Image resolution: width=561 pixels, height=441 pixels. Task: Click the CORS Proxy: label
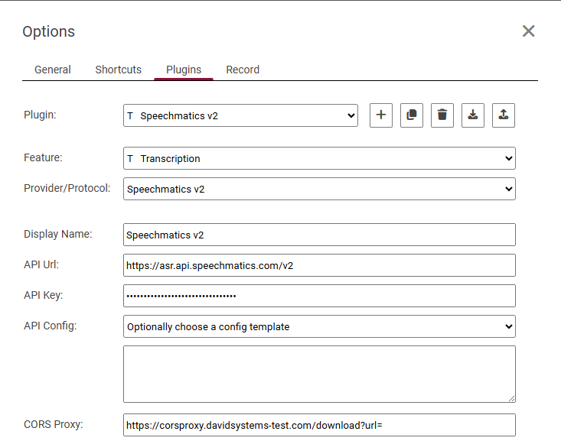54,424
